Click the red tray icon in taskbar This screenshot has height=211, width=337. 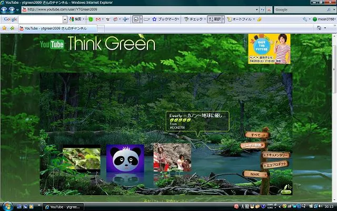(x=236, y=207)
